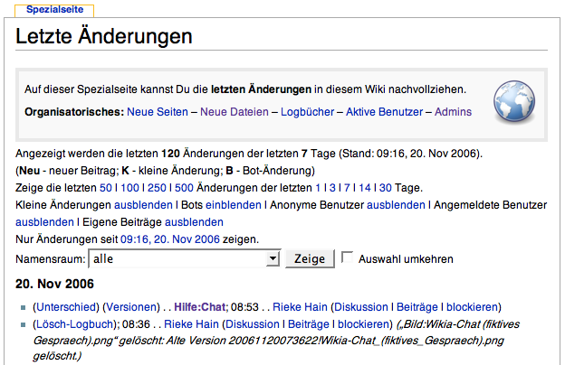Open the Neue Dateien link
The width and height of the screenshot is (565, 365).
pyautogui.click(x=235, y=112)
